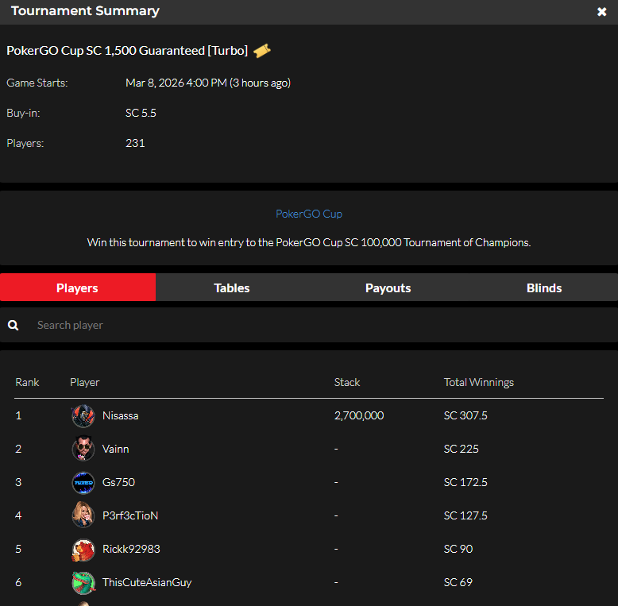Viewport: 618px width, 606px height.
Task: Select player name Nisassa
Action: 120,415
